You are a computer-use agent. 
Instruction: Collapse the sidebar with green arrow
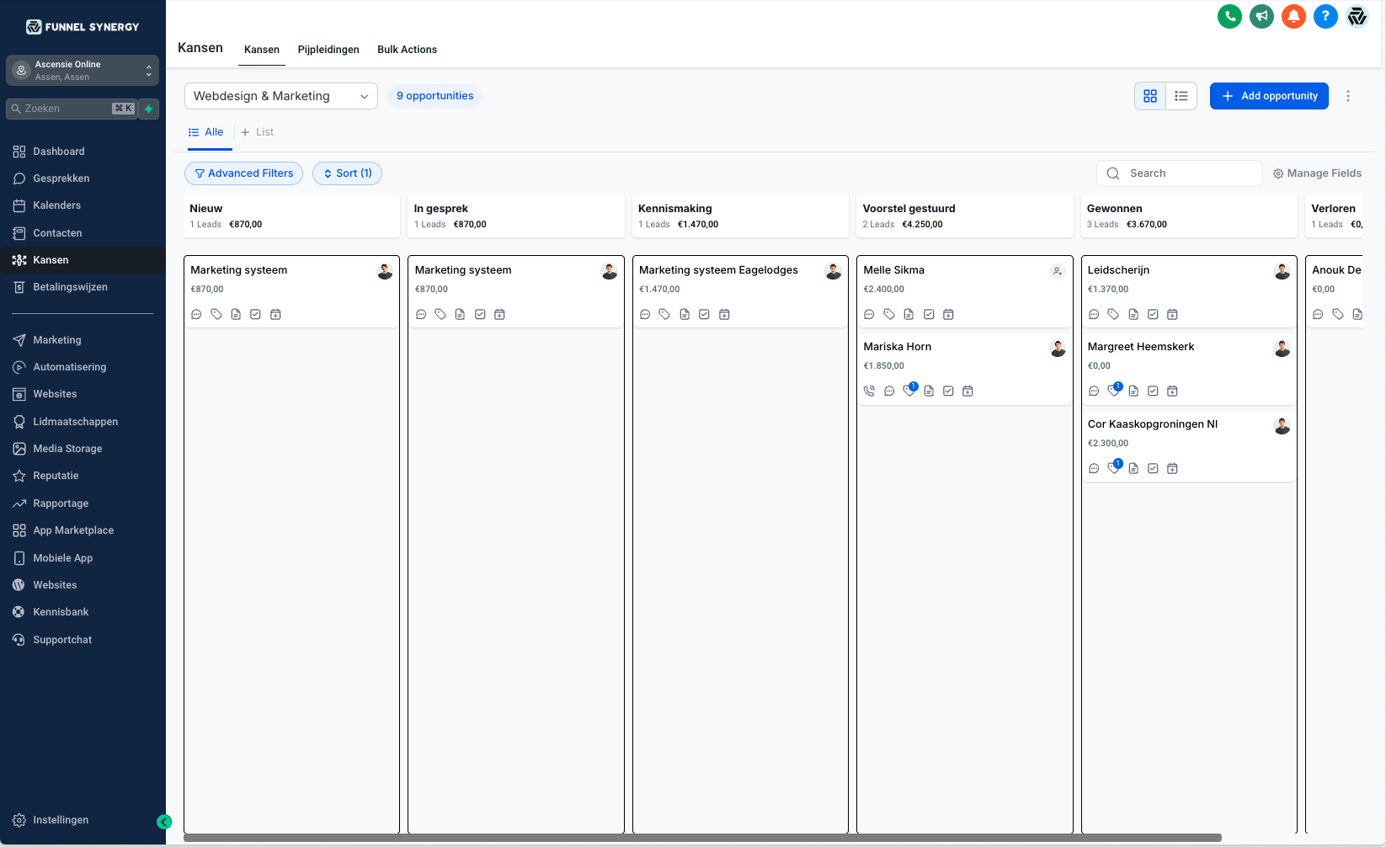point(164,822)
